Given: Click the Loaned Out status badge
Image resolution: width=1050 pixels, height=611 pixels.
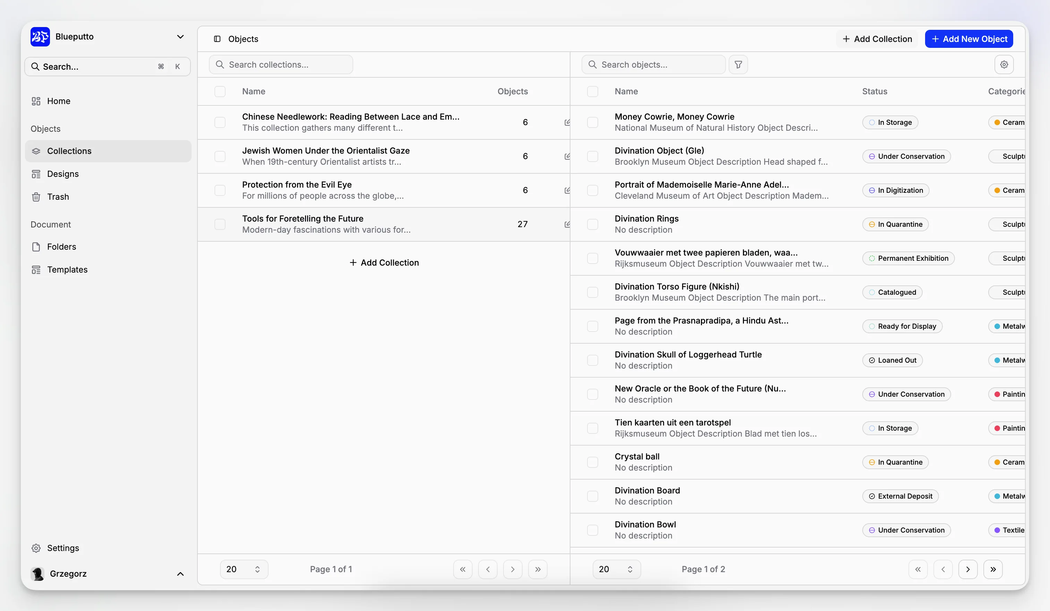Looking at the screenshot, I should 892,360.
